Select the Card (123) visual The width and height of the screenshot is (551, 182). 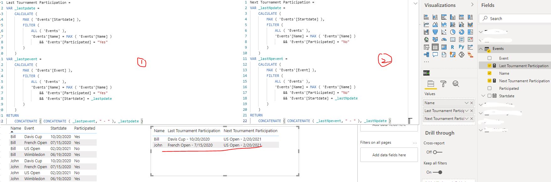(452, 40)
